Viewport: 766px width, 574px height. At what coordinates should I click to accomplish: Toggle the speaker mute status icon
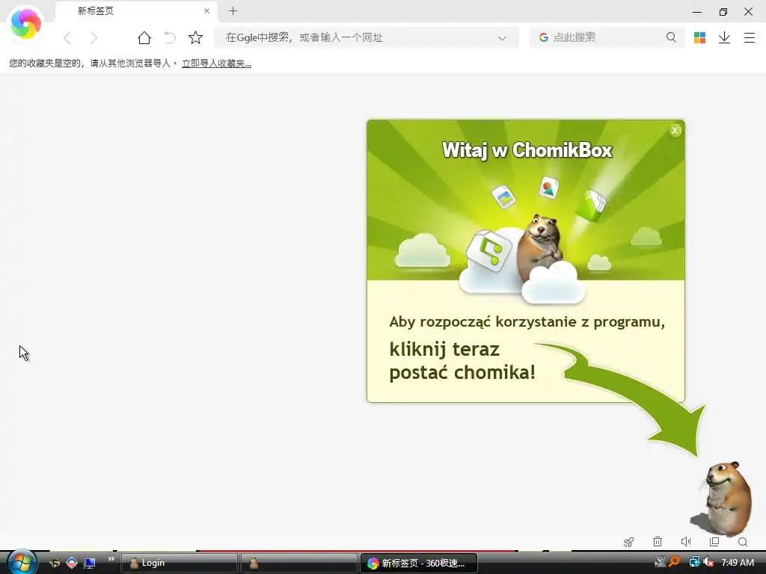pos(686,541)
